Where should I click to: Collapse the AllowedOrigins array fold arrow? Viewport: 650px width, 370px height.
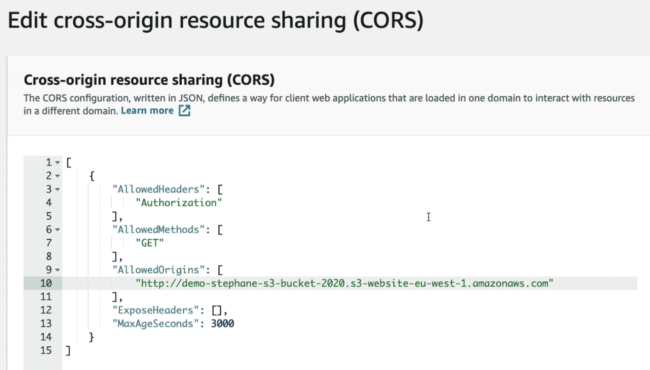(x=58, y=270)
